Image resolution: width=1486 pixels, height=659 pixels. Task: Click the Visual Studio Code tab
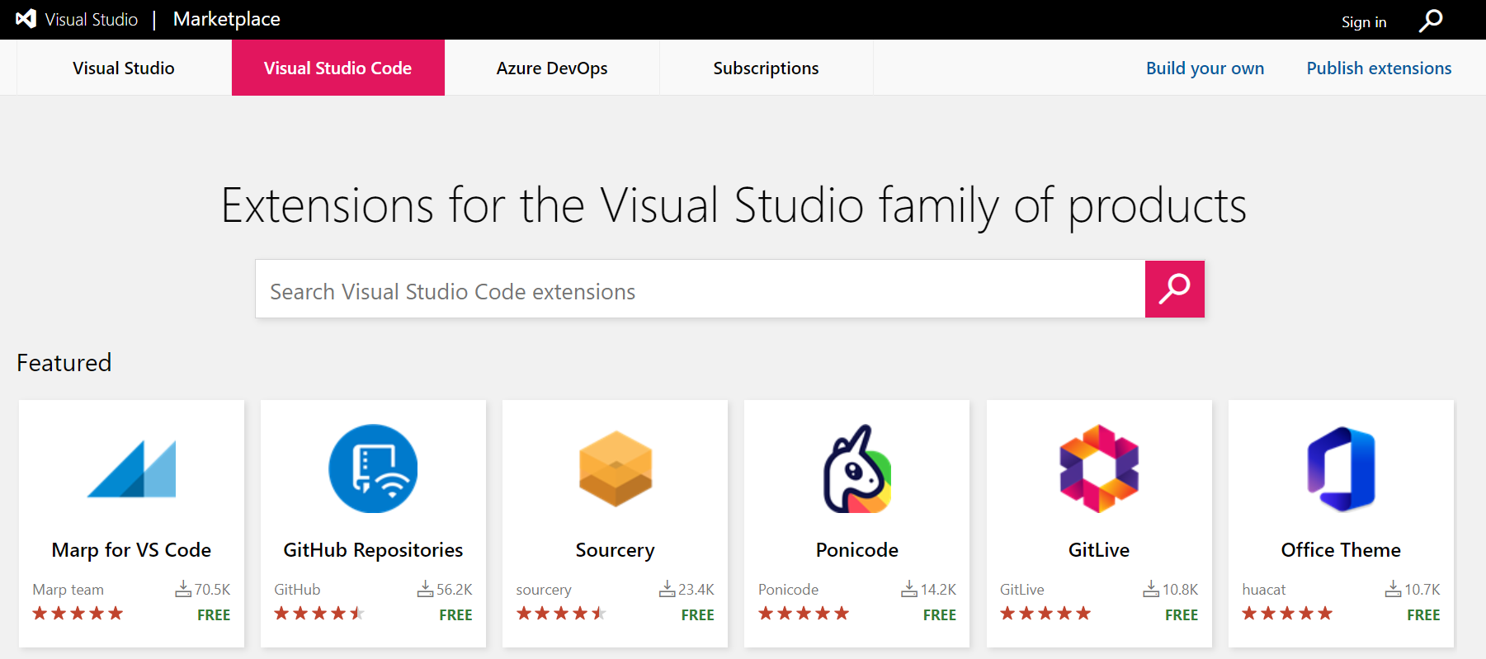[x=337, y=68]
